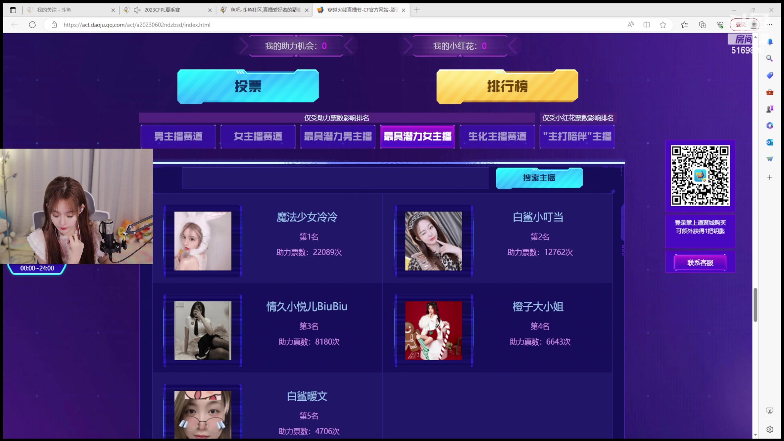
Task: Open immersive reader book icon
Action: click(x=647, y=25)
